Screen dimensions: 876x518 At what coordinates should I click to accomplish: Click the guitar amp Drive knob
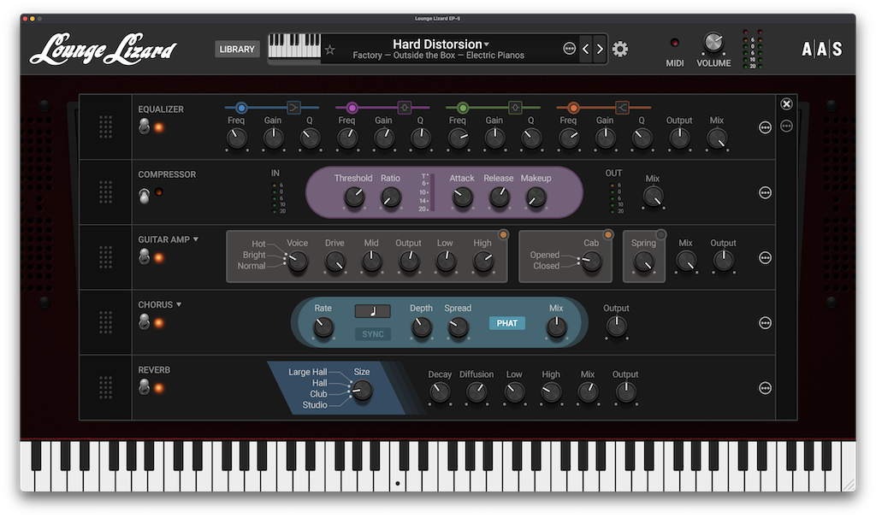[x=334, y=262]
